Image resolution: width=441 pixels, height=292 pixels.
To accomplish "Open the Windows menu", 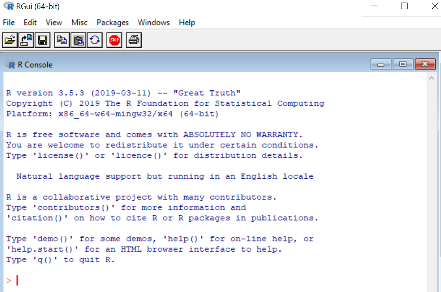I will pos(154,23).
